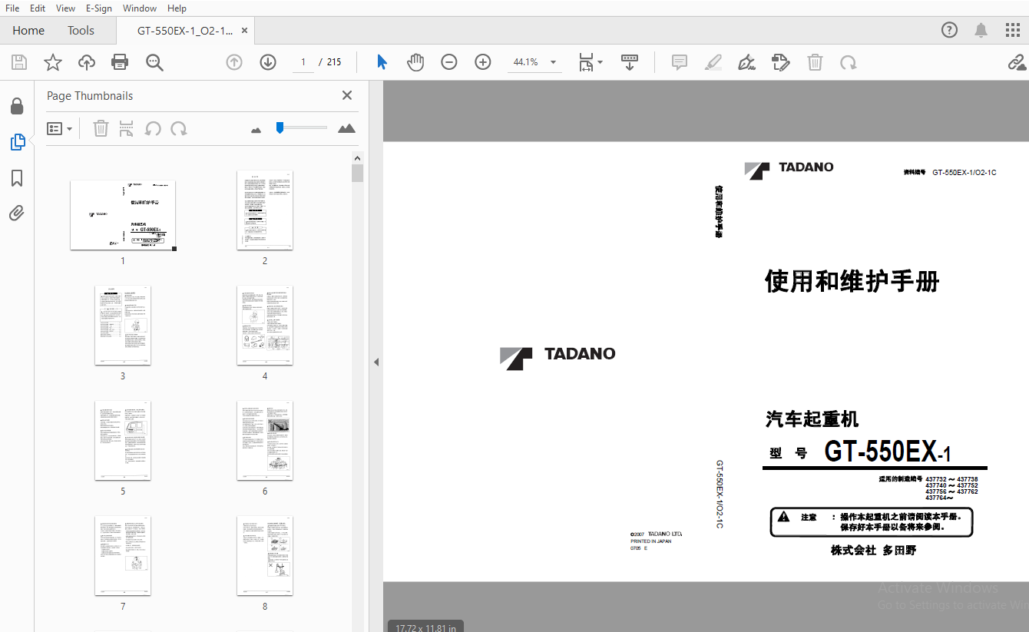The width and height of the screenshot is (1029, 632).
Task: Switch to the Home tab
Action: [28, 31]
